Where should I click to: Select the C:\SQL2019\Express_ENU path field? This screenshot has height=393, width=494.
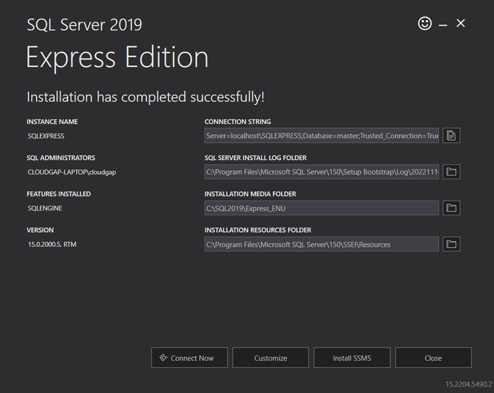click(322, 208)
